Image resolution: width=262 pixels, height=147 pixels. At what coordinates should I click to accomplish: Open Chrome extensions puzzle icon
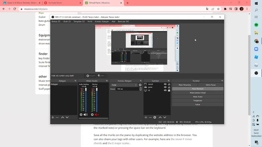225,9
